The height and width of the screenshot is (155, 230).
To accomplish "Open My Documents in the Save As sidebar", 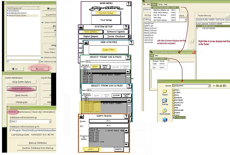I will click(x=165, y=111).
